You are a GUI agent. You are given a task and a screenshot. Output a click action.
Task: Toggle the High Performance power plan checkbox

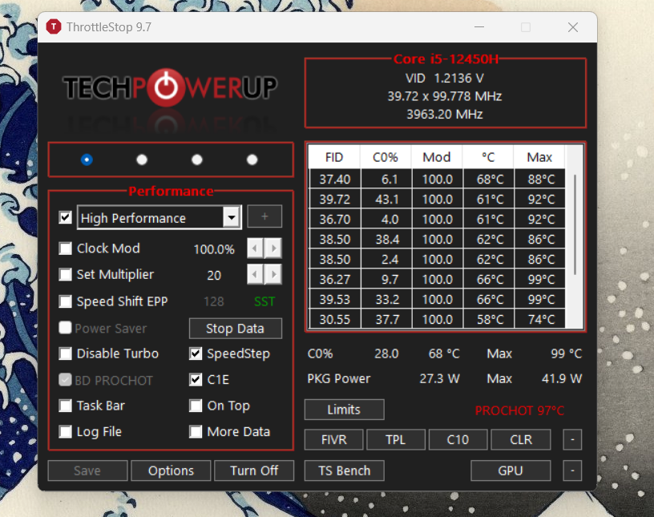(x=66, y=217)
